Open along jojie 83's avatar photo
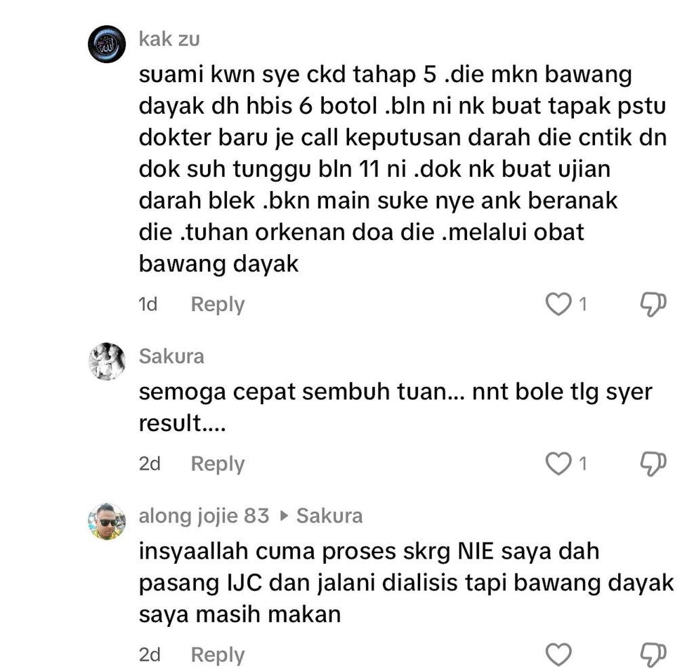Screen dimensions: 694x669 pyautogui.click(x=106, y=521)
